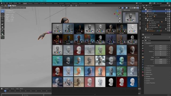This screenshot has width=171, height=96.
Task: Open the timeline Marker menu
Action: click(x=21, y=89)
